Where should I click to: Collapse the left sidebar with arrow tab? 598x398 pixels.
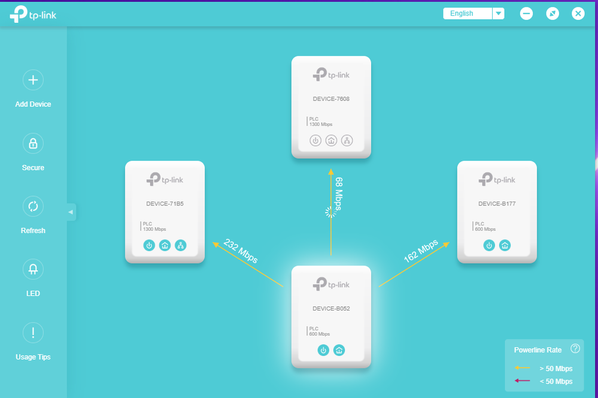tap(71, 212)
